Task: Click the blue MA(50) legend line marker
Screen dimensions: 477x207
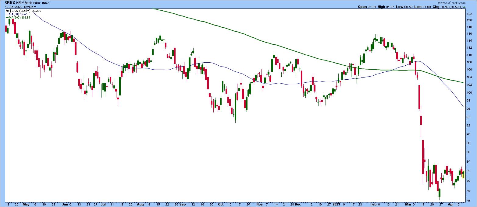Action: pos(7,14)
